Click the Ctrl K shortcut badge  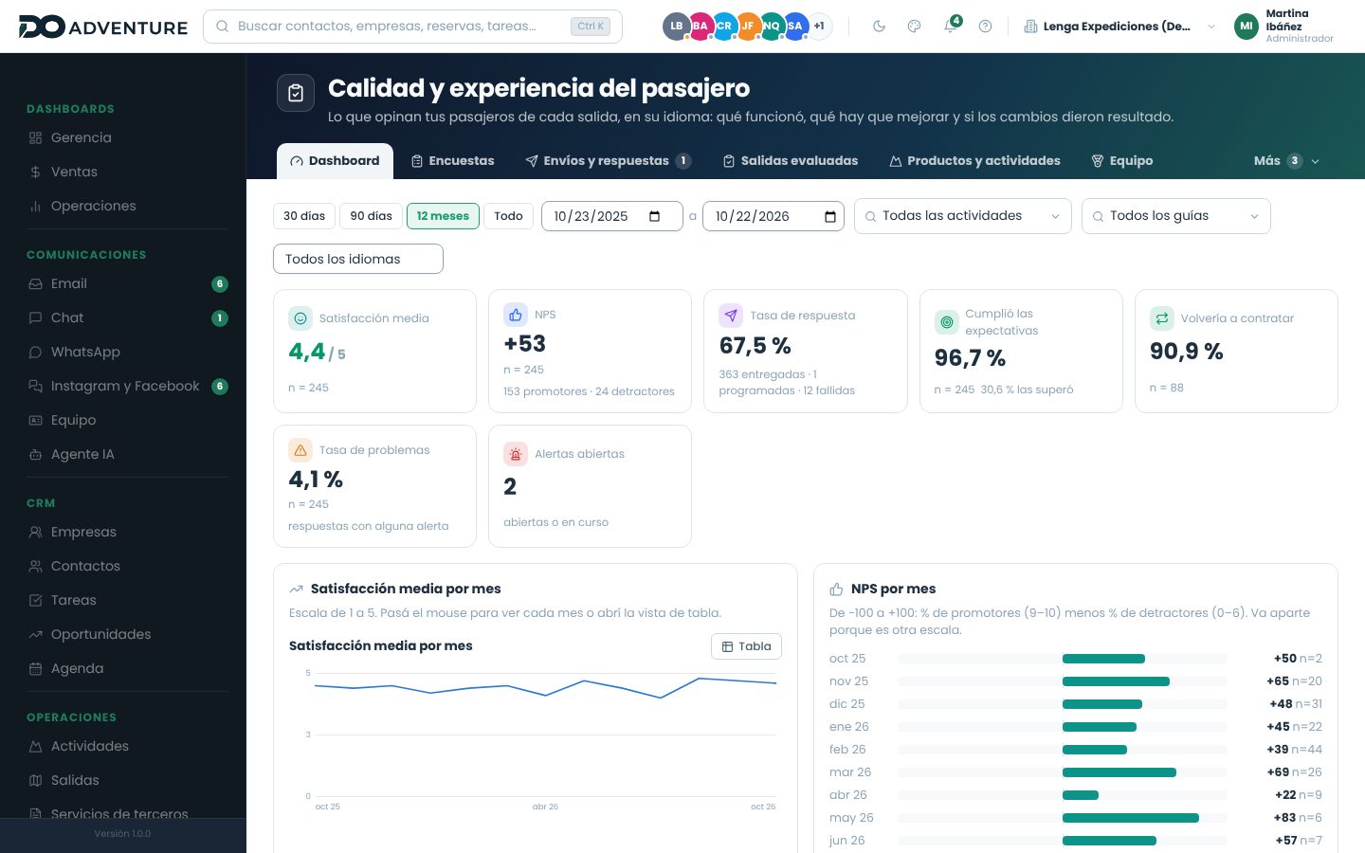click(x=591, y=27)
